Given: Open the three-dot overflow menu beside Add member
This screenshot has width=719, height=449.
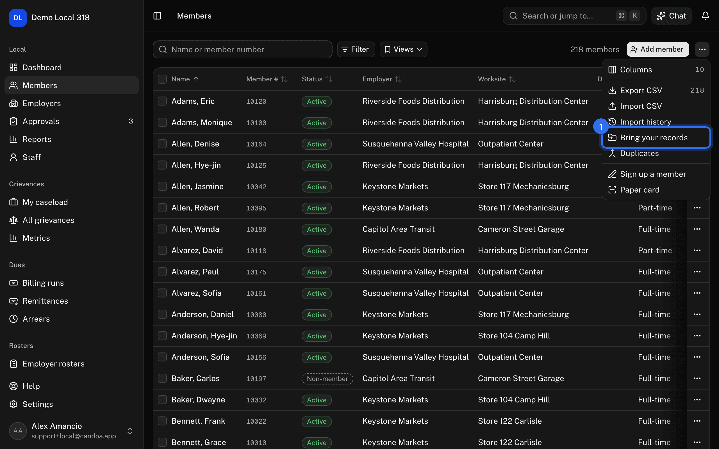Looking at the screenshot, I should [x=702, y=49].
